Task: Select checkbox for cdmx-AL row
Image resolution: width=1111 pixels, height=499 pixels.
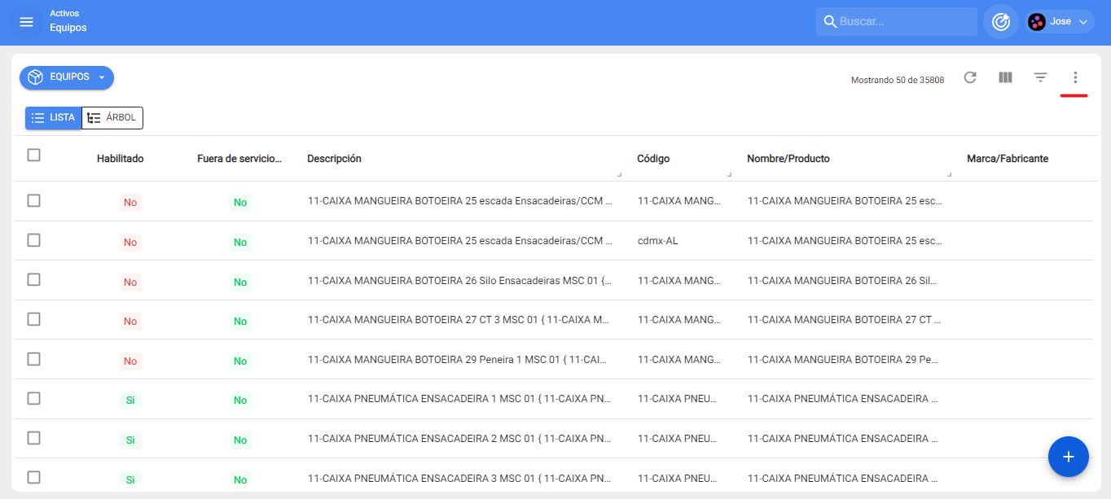Action: (33, 240)
